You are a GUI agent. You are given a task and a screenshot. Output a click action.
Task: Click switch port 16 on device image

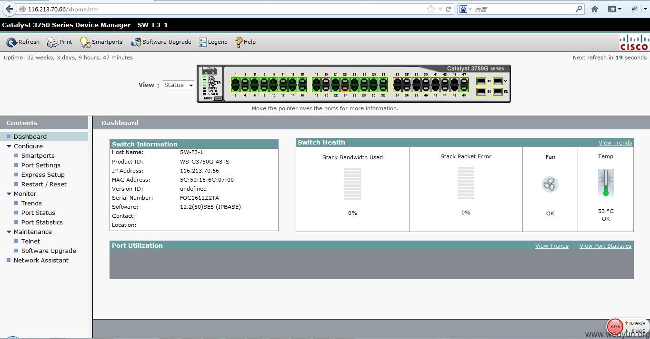302,88
